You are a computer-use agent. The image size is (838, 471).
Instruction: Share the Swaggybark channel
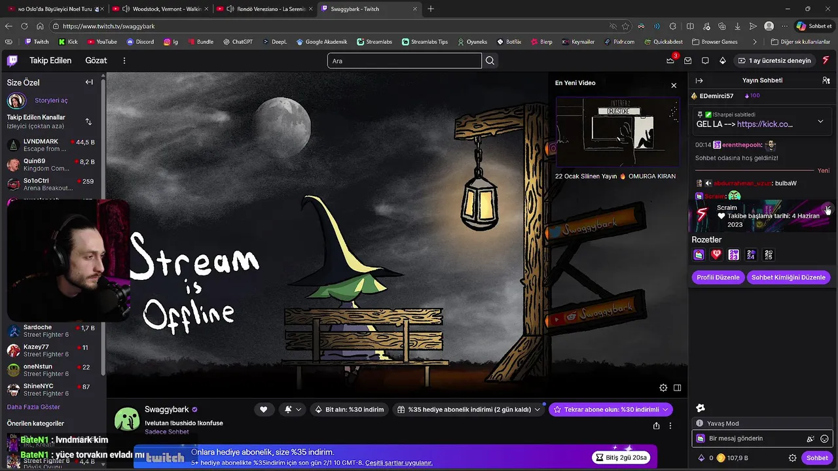click(656, 426)
